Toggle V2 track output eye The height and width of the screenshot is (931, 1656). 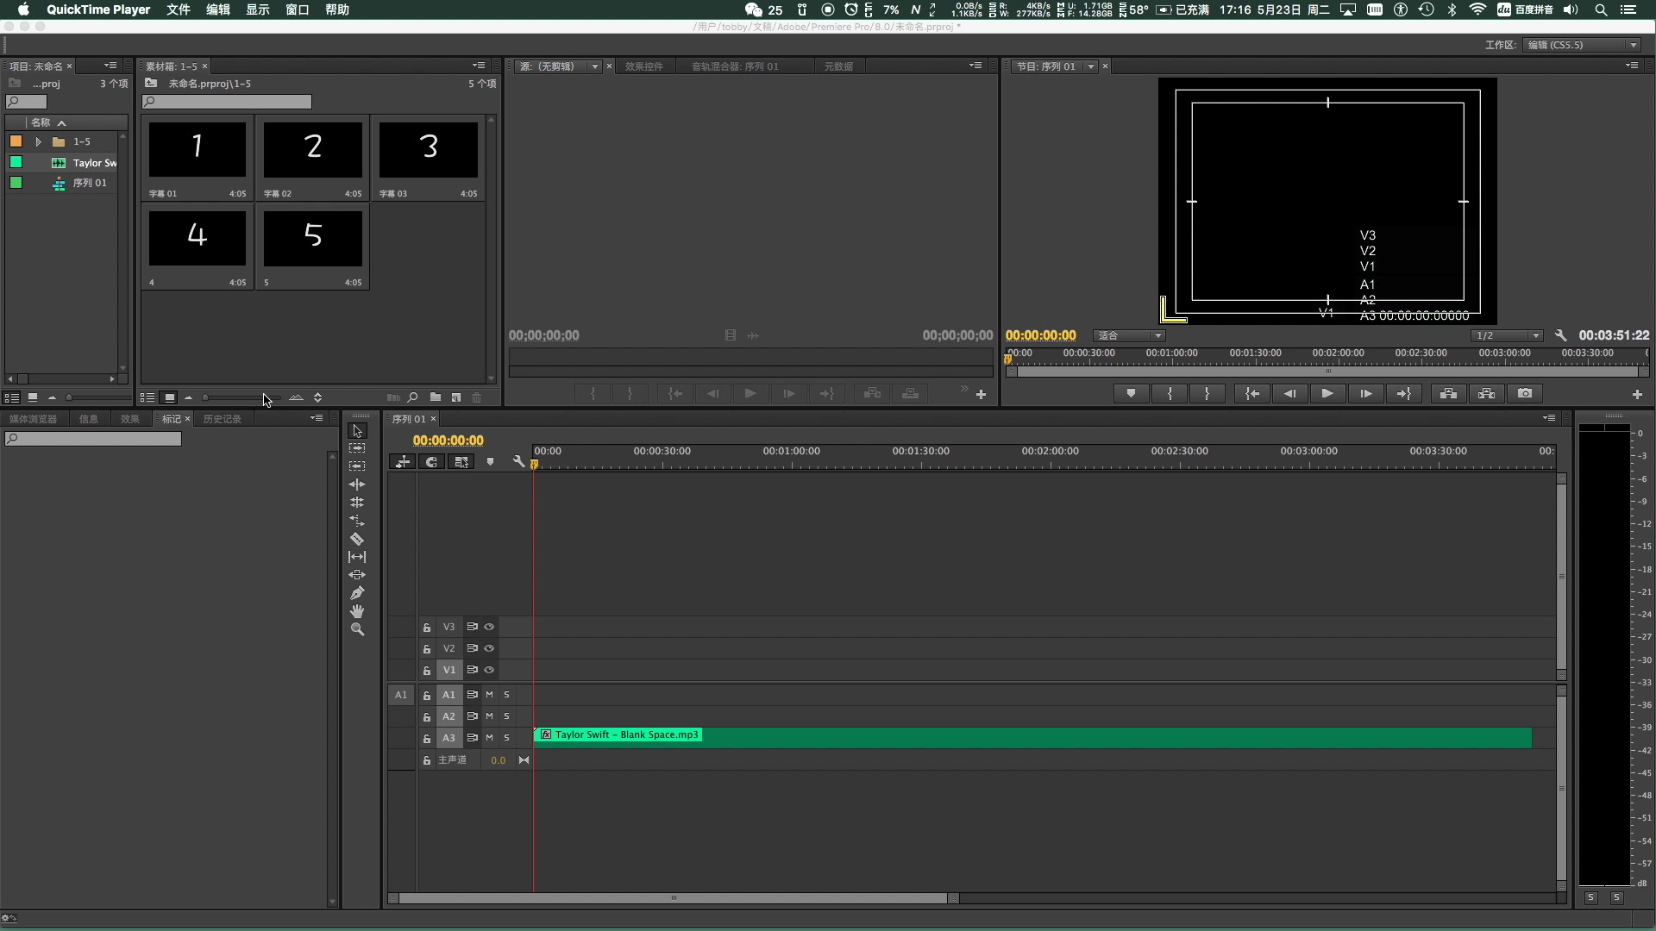coord(489,648)
